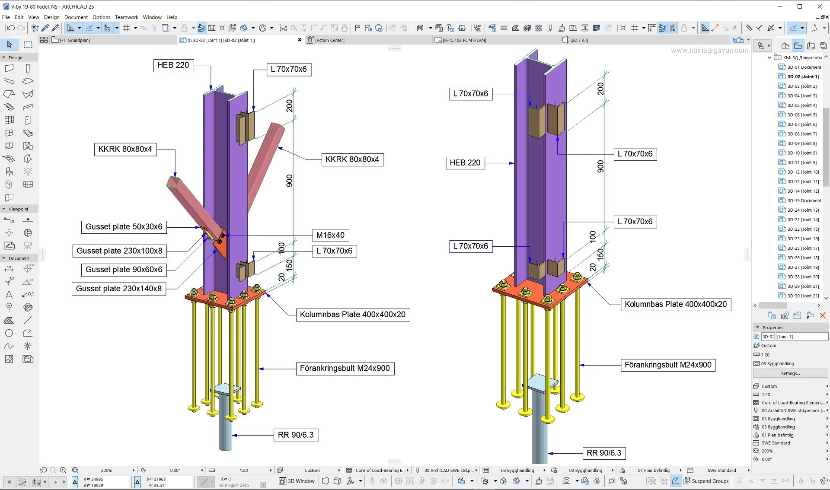This screenshot has height=490, width=830.
Task: Select the Circle tool
Action: pos(9,333)
